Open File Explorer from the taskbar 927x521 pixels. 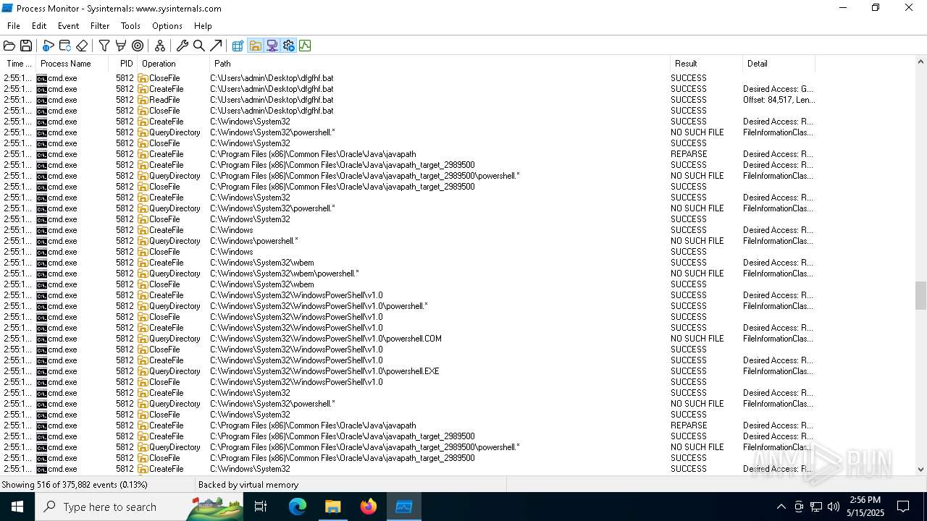pos(332,507)
